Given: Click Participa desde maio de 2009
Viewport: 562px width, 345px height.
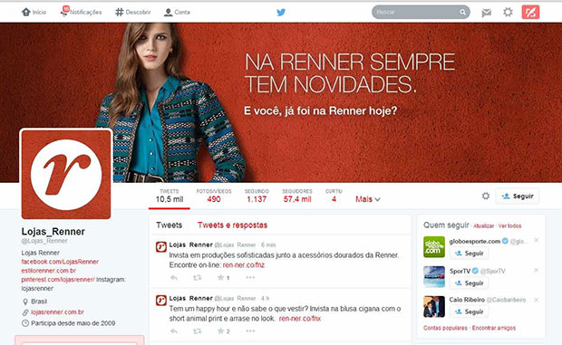Looking at the screenshot, I should coord(73,323).
